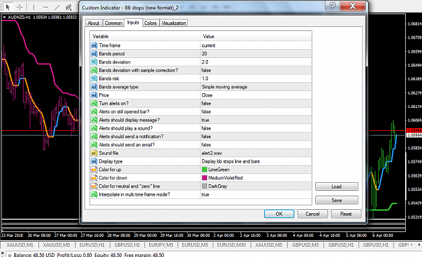Click the 'Balance: 48.50 USD' status text
The height and width of the screenshot is (257, 422).
tap(34, 254)
